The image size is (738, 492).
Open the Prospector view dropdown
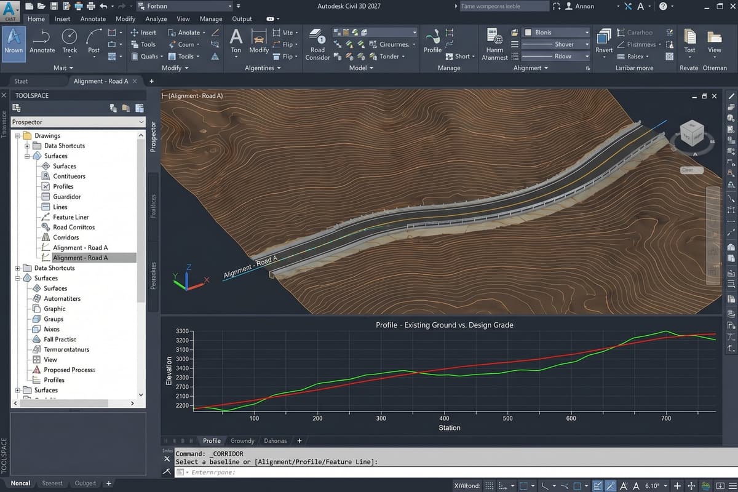tap(78, 122)
